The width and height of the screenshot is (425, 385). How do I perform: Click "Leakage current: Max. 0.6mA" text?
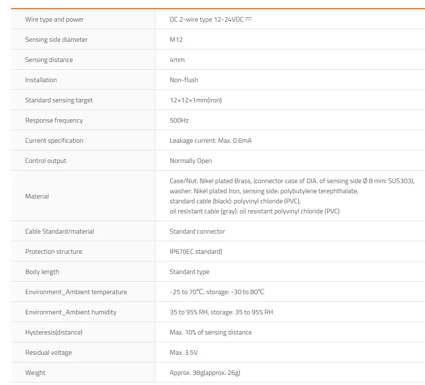pyautogui.click(x=211, y=141)
